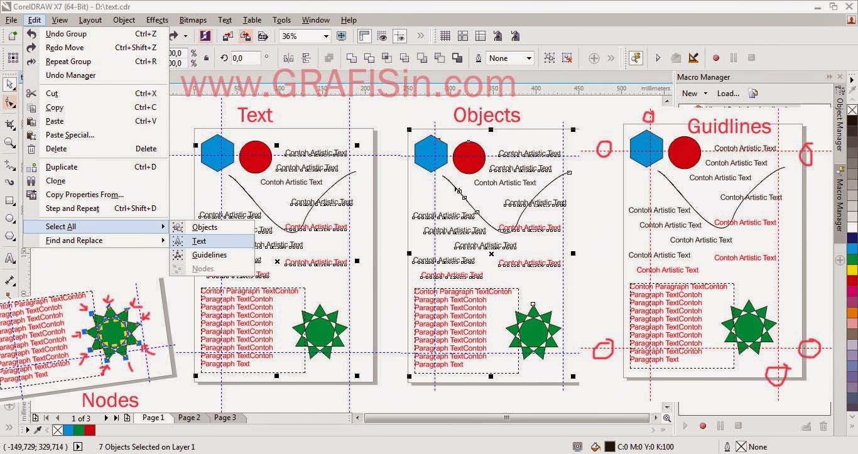Click the Add Page button after page navigation
This screenshot has height=454, width=858.
point(127,418)
